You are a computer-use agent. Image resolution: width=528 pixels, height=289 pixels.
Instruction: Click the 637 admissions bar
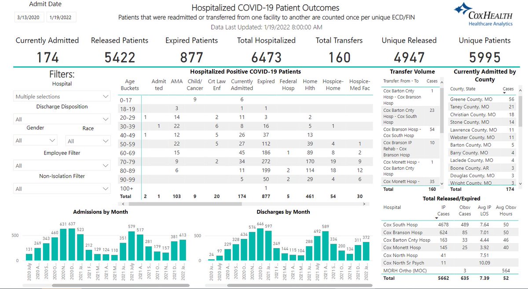72,245
